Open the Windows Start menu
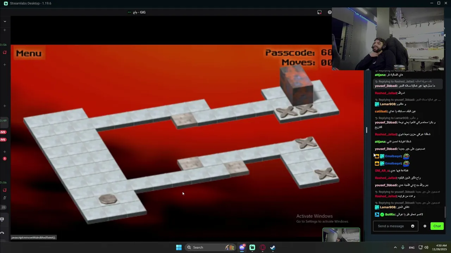The height and width of the screenshot is (253, 451). (x=179, y=247)
